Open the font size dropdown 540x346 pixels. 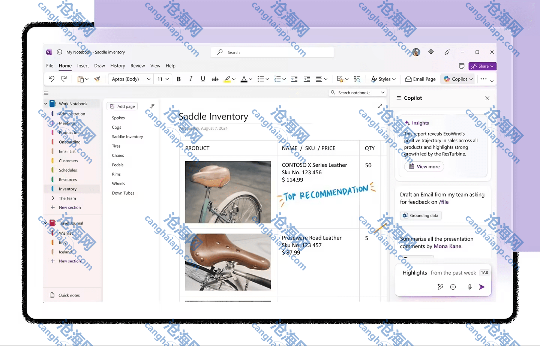[167, 79]
